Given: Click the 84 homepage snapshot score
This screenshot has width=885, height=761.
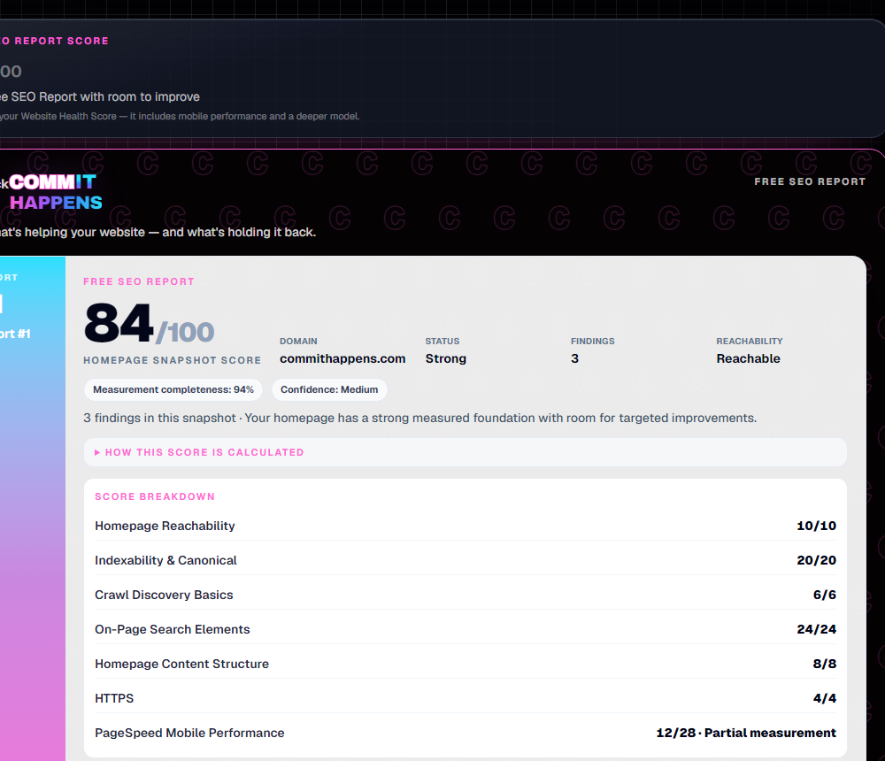Looking at the screenshot, I should [x=119, y=323].
